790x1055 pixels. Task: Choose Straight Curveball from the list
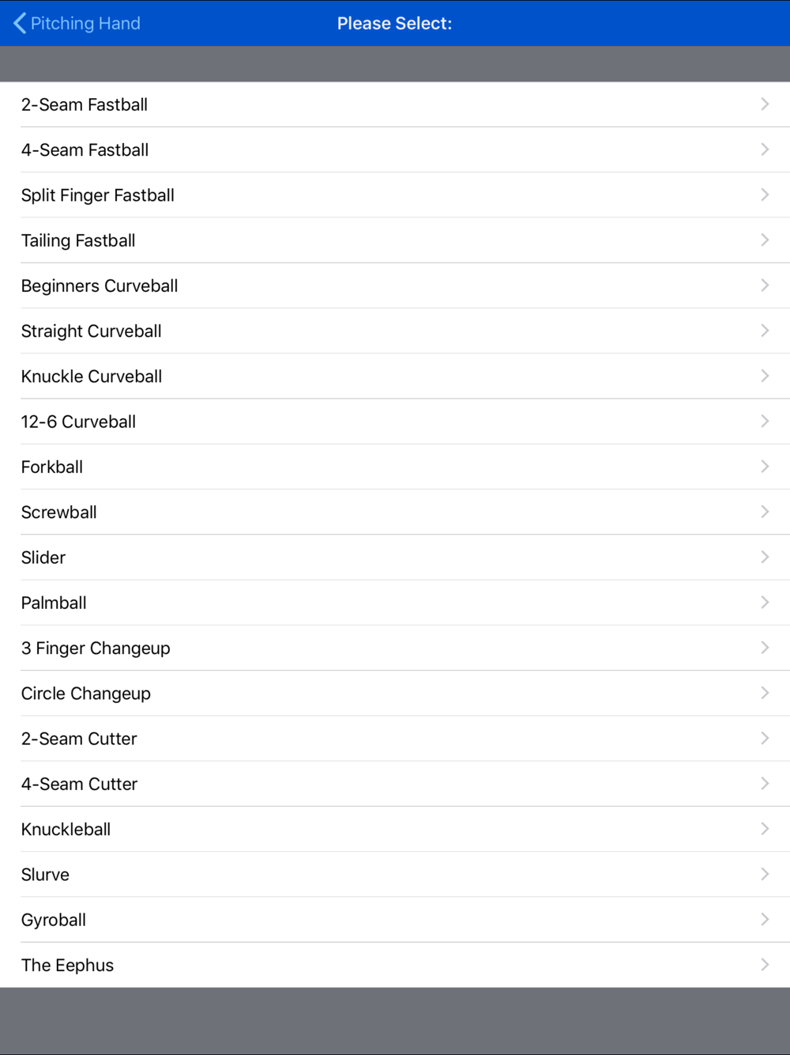pyautogui.click(x=395, y=331)
